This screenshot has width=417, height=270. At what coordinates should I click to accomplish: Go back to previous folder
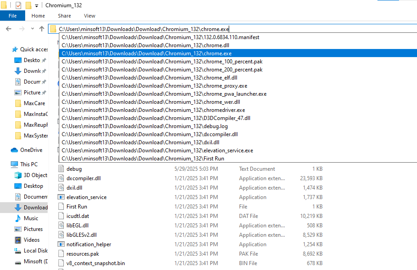tap(9, 29)
